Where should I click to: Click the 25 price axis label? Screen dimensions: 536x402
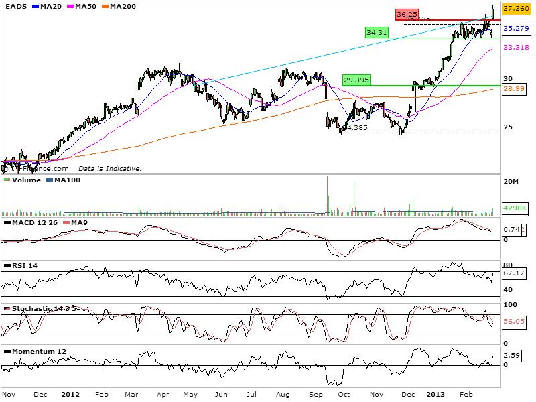point(508,127)
